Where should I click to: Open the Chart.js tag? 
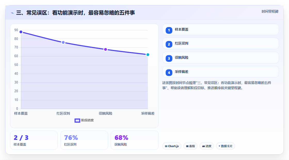[x=172, y=146]
